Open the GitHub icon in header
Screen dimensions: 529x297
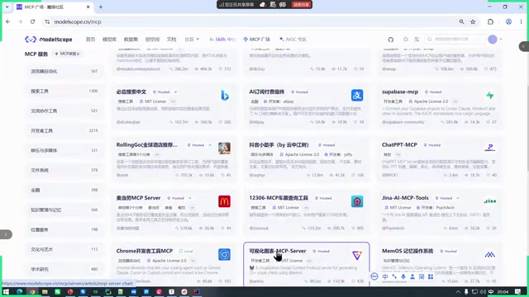coord(391,40)
